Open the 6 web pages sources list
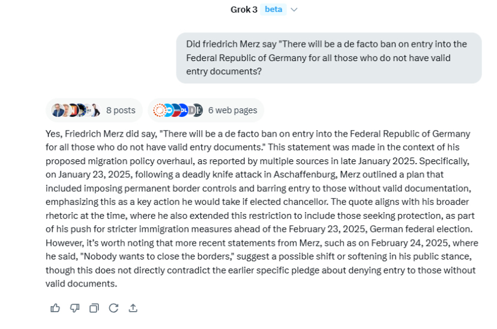 [x=232, y=110]
